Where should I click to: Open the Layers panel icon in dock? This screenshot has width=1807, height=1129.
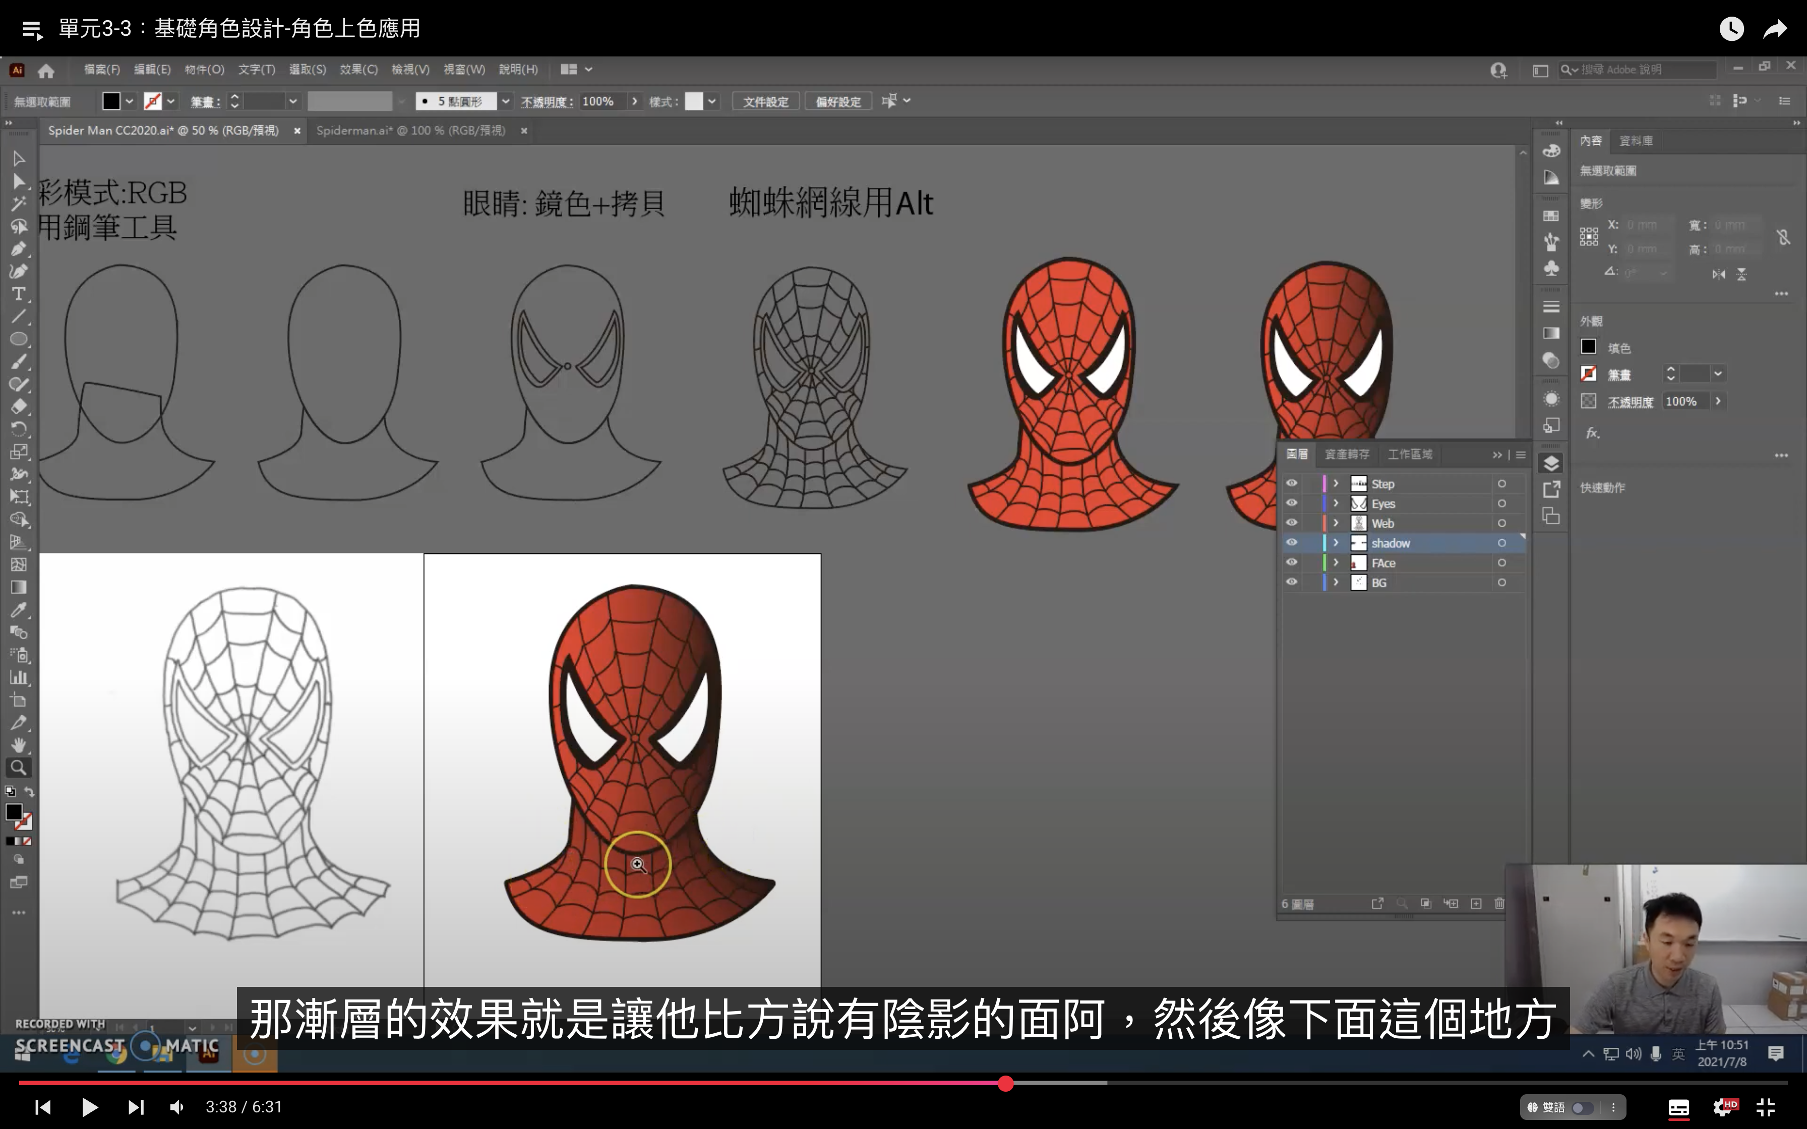(1551, 464)
